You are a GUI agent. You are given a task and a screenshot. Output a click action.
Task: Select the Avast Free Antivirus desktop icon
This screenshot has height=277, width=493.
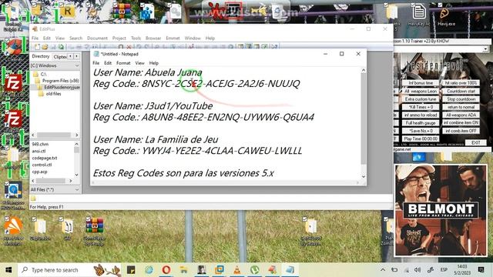coord(13,231)
